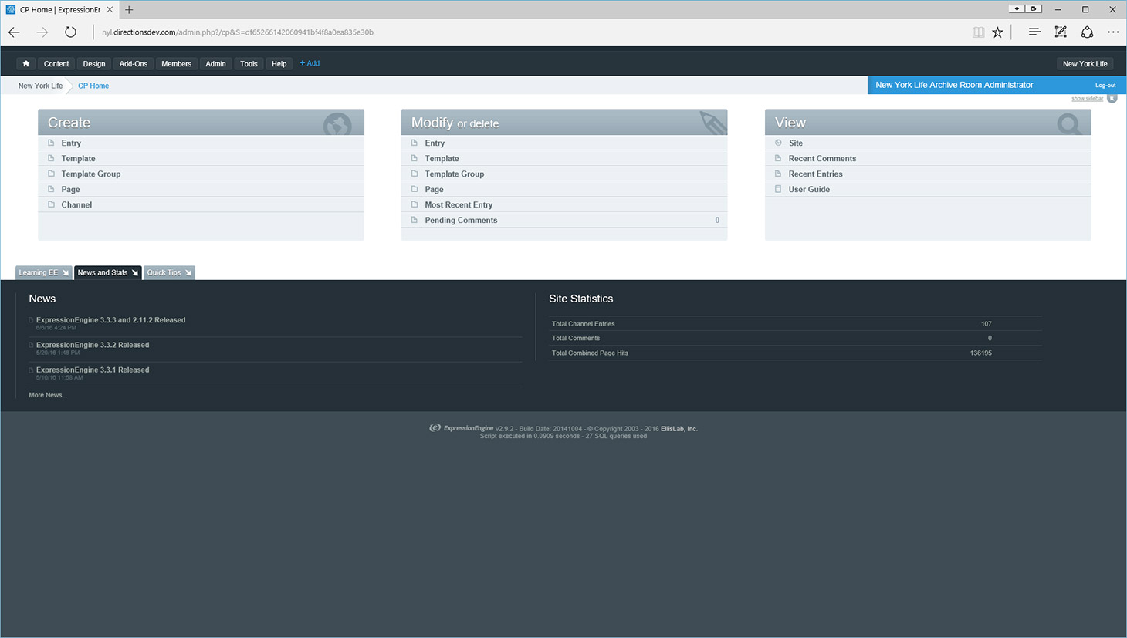Open the Tools menu
The width and height of the screenshot is (1127, 638).
(x=249, y=64)
